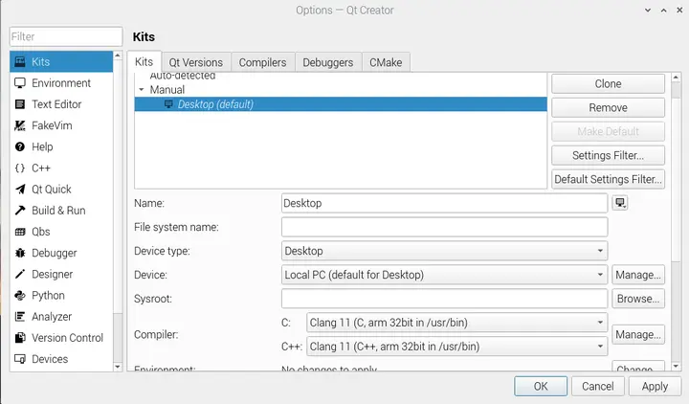The image size is (689, 404).
Task: Open the C compiler dropdown
Action: pos(456,323)
